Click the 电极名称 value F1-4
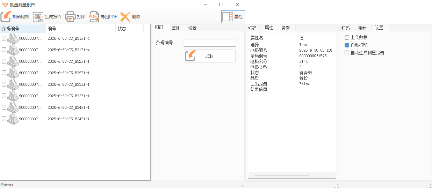This screenshot has width=432, height=188. tap(303, 61)
